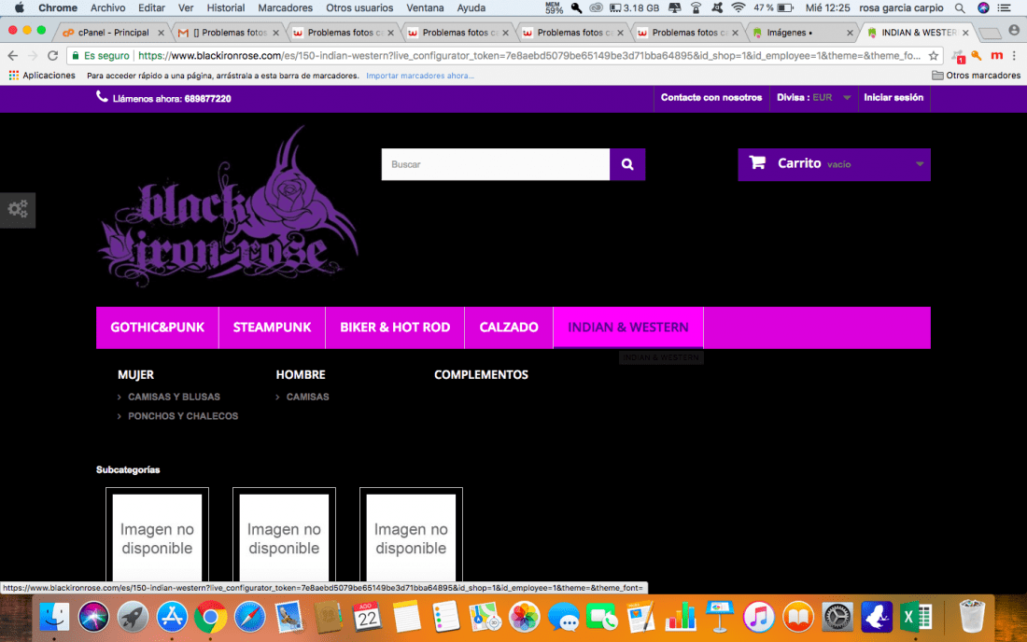1027x642 pixels.
Task: Click Iniciar sesión link
Action: pyautogui.click(x=893, y=97)
